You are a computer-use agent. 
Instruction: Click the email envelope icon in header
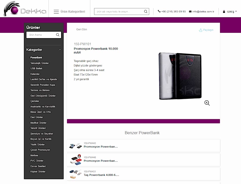(190, 12)
